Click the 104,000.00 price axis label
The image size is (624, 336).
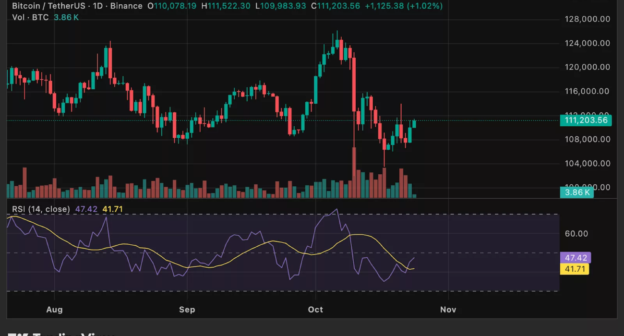pos(587,163)
